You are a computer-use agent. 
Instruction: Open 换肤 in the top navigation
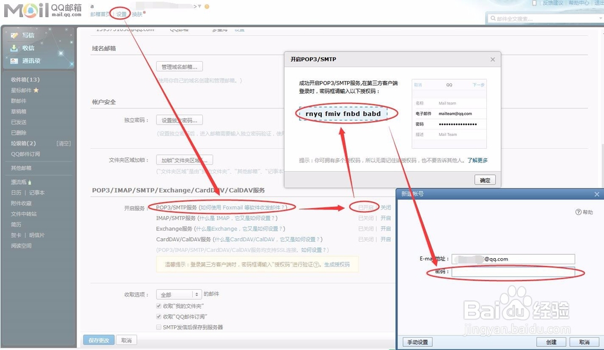coord(137,15)
